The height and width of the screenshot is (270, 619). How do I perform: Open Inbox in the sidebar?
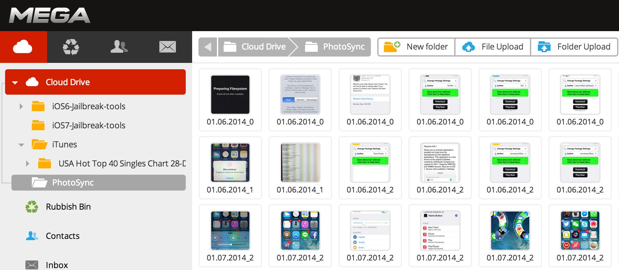click(57, 265)
